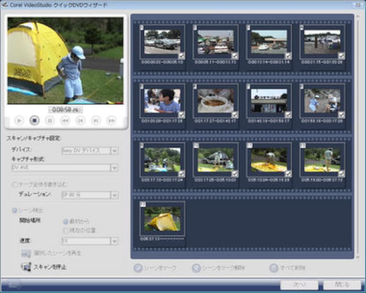Click the timecode display below the preview
Viewport: 366px width, 293px height.
point(65,110)
